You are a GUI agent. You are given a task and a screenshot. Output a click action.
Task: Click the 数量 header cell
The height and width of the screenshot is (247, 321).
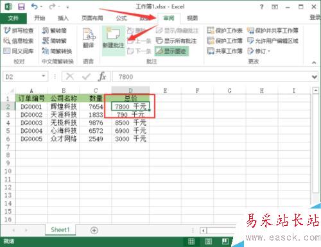tap(96, 98)
